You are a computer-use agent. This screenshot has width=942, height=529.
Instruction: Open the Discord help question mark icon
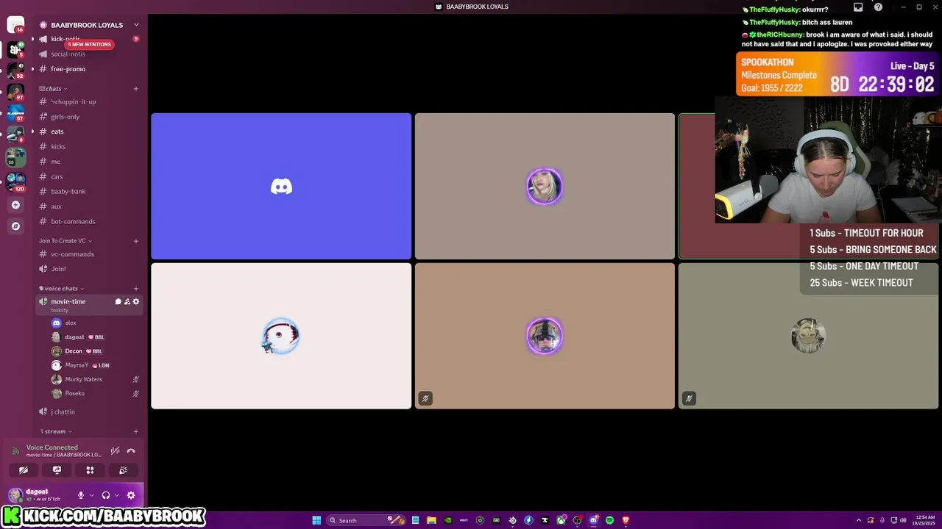point(878,7)
